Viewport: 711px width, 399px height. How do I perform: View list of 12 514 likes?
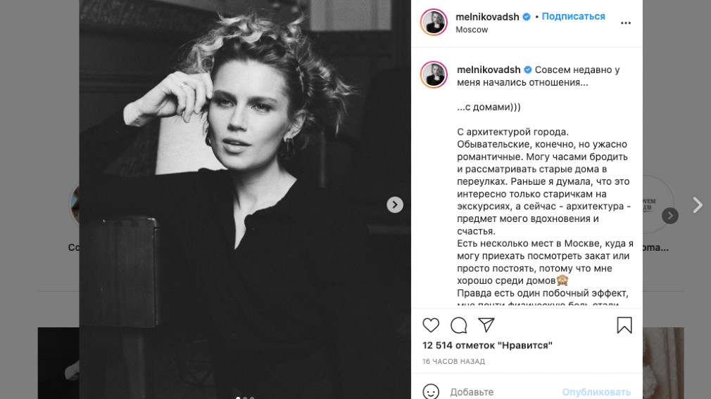point(487,345)
